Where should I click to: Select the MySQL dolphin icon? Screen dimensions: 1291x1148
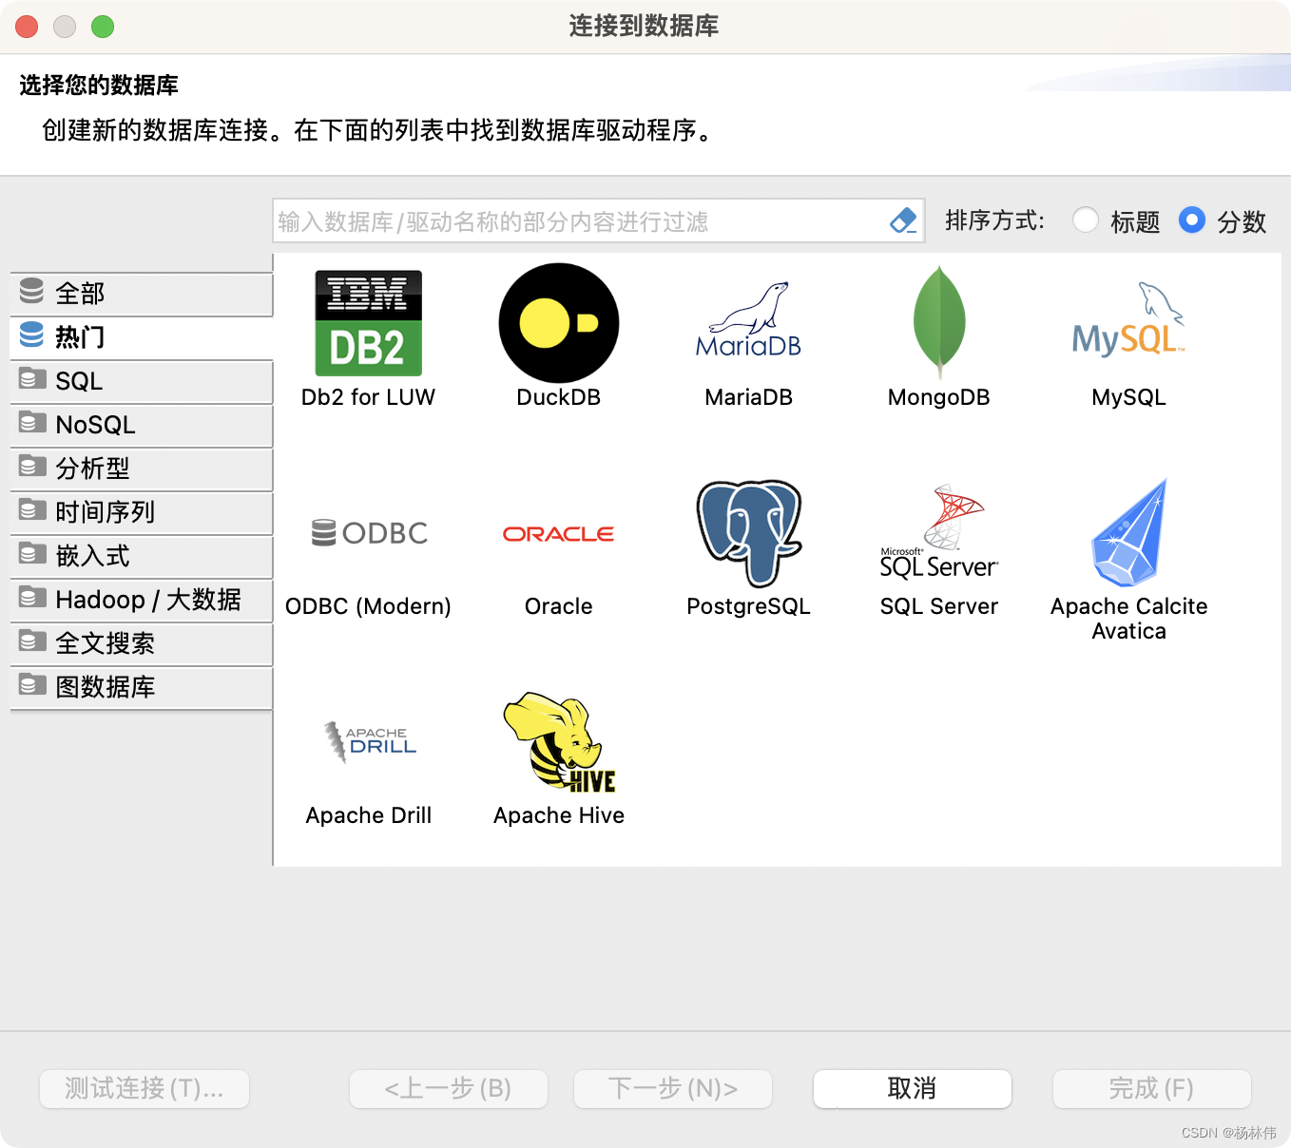click(x=1128, y=319)
